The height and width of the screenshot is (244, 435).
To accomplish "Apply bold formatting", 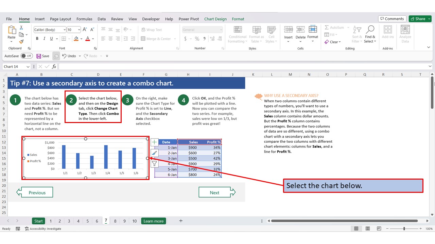I will click(37, 38).
